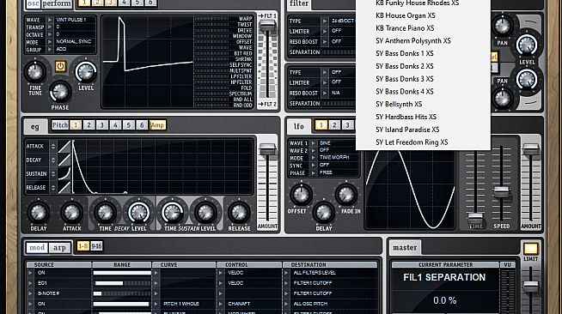Select LFO 3 button
Viewport: 562px width, 314px height.
[x=347, y=124]
